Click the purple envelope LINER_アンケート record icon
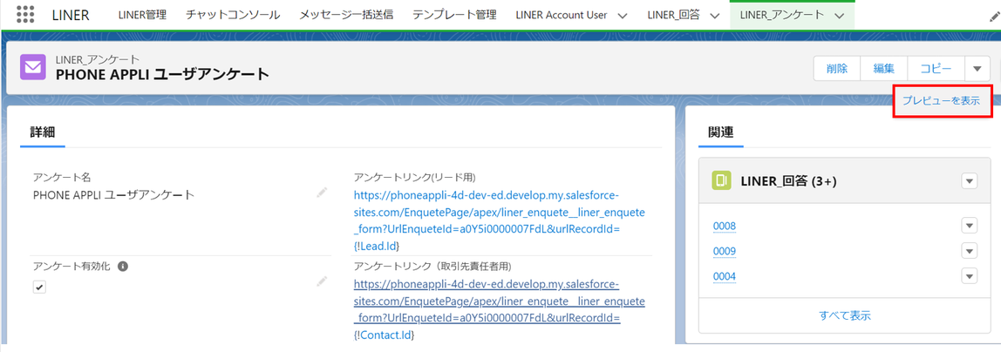The width and height of the screenshot is (1001, 352). pos(32,66)
